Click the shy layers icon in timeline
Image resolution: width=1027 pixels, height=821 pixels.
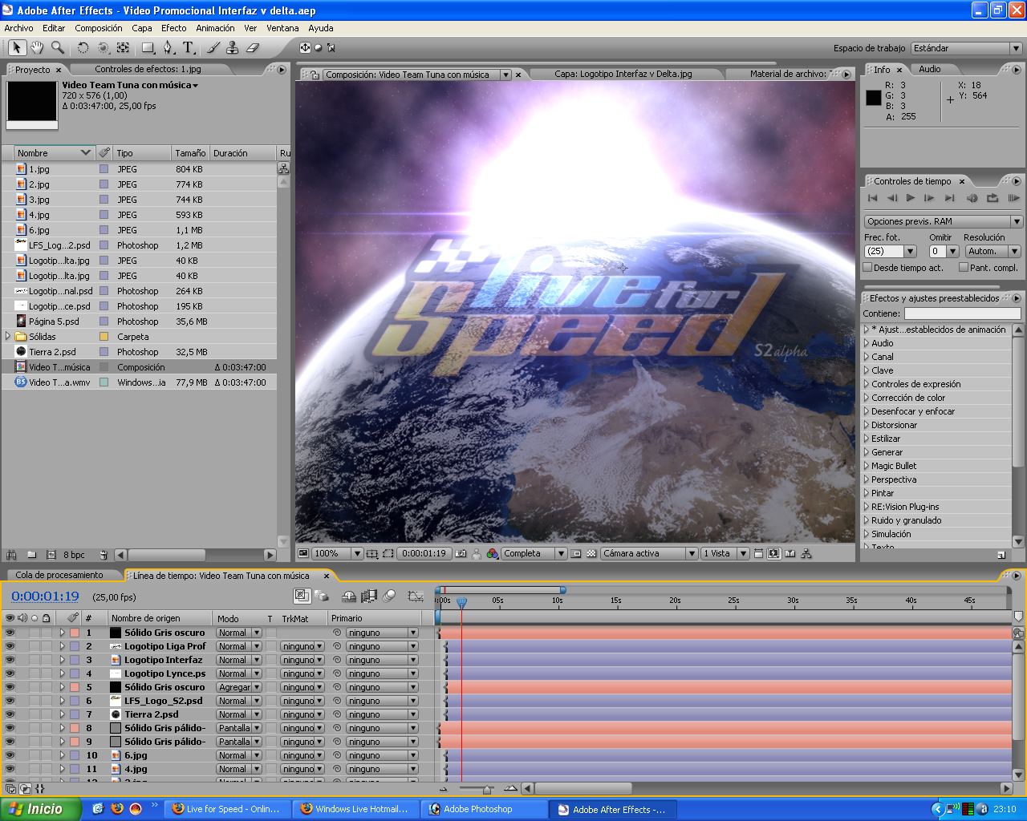click(x=349, y=596)
